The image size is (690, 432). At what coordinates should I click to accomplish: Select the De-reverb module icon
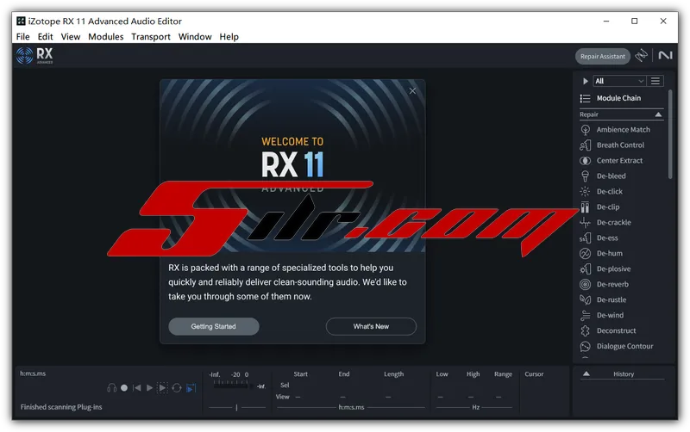coord(586,285)
